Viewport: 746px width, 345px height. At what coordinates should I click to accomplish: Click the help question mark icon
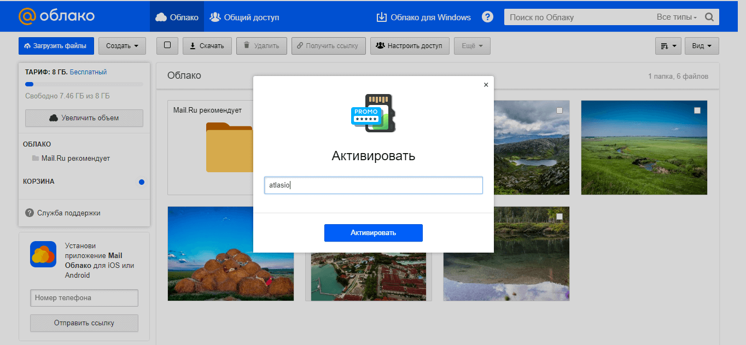coord(487,17)
